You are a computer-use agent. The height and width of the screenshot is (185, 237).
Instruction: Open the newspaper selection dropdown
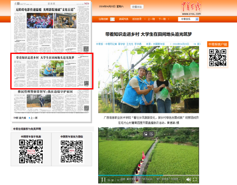188,19
